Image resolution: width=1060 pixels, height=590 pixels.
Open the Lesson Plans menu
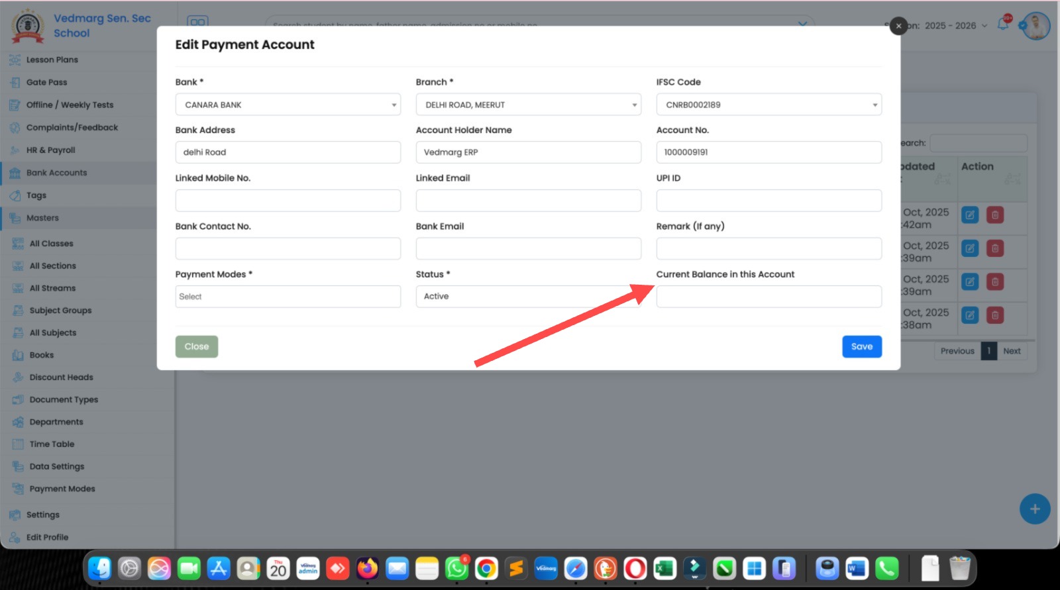pyautogui.click(x=52, y=60)
